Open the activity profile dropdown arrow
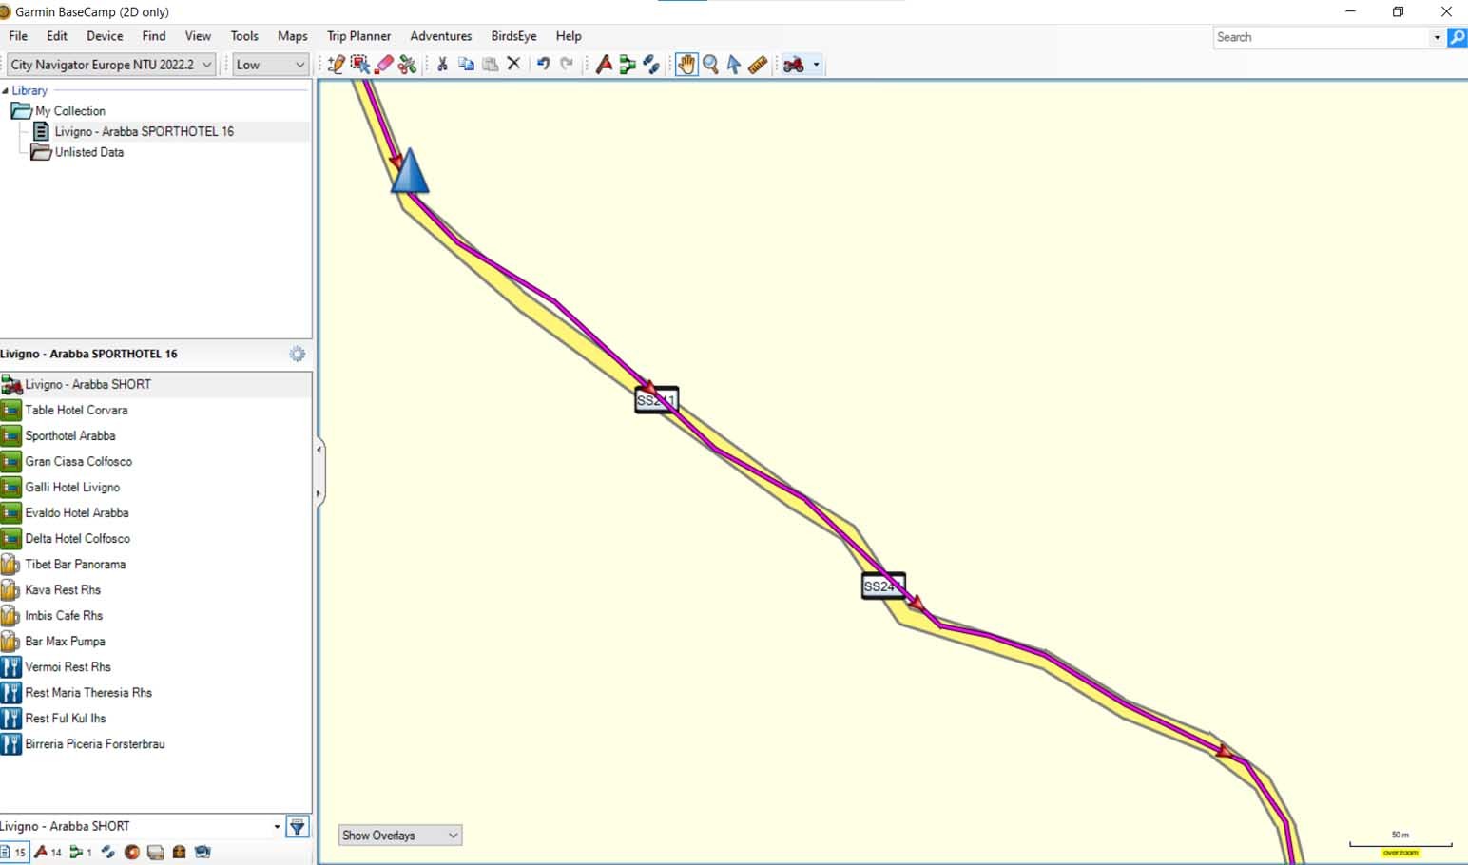 pyautogui.click(x=817, y=65)
